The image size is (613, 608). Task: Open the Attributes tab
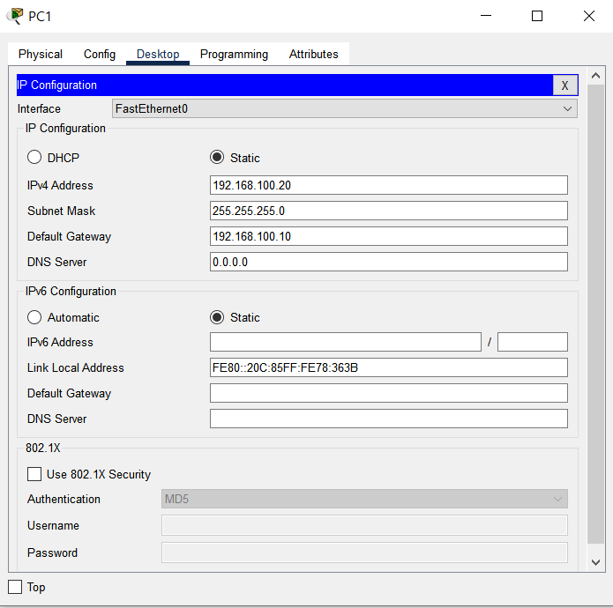click(x=313, y=54)
